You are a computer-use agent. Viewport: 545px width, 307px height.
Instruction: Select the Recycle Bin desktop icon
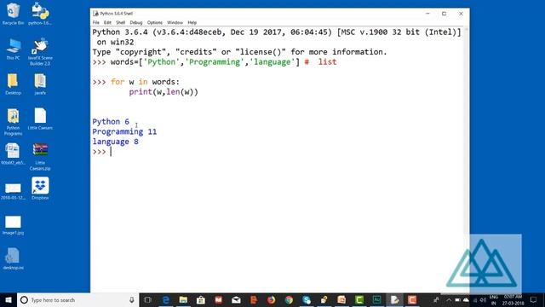[14, 14]
